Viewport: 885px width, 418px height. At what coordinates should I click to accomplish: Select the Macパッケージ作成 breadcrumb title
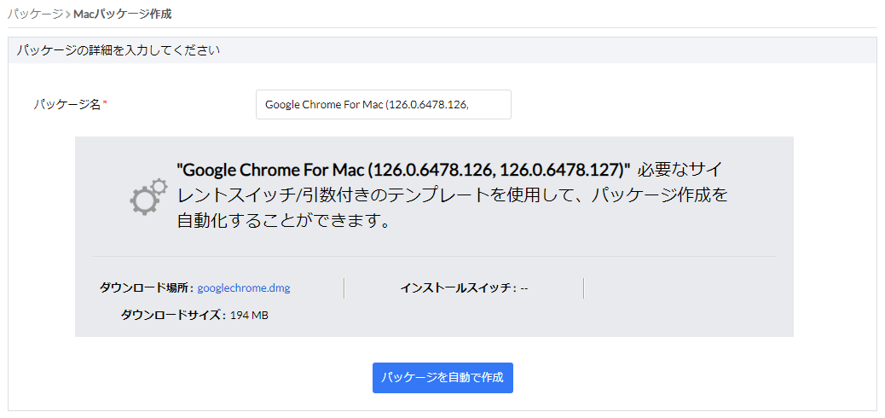pos(122,15)
